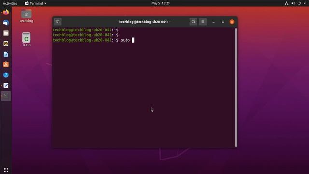The height and width of the screenshot is (174, 309).
Task: Launch Thunderbird mail from the dock
Action: [x=6, y=23]
